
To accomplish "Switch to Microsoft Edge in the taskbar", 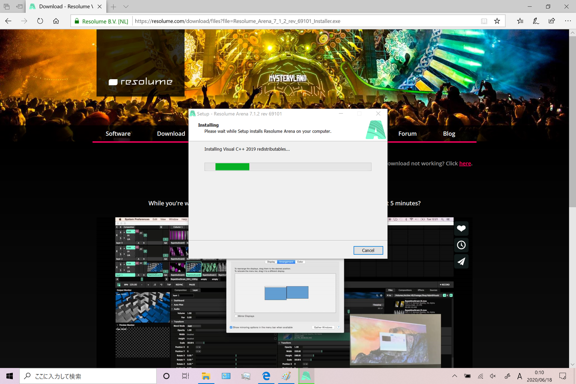I will tap(266, 376).
